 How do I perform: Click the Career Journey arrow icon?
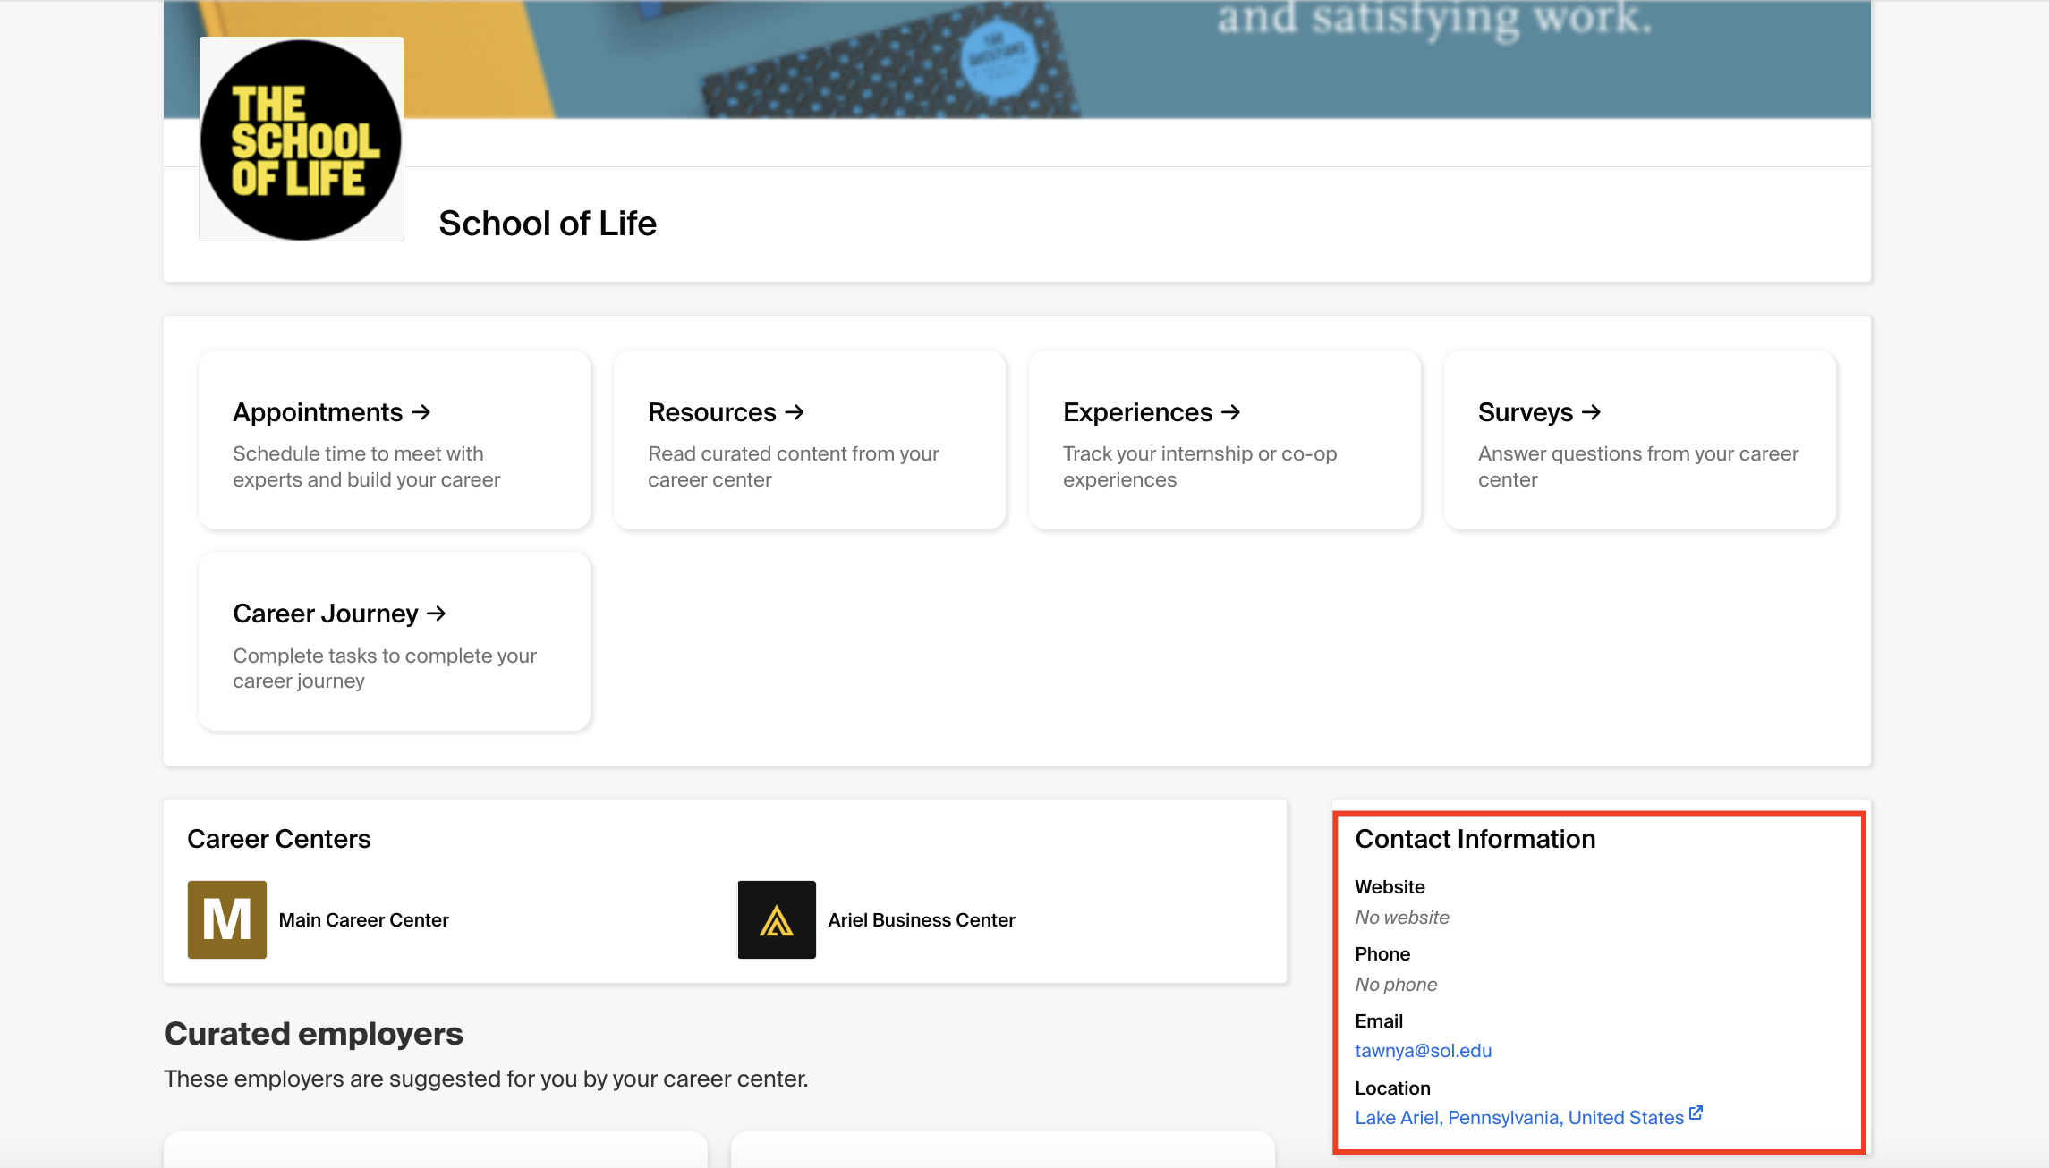pyautogui.click(x=436, y=614)
